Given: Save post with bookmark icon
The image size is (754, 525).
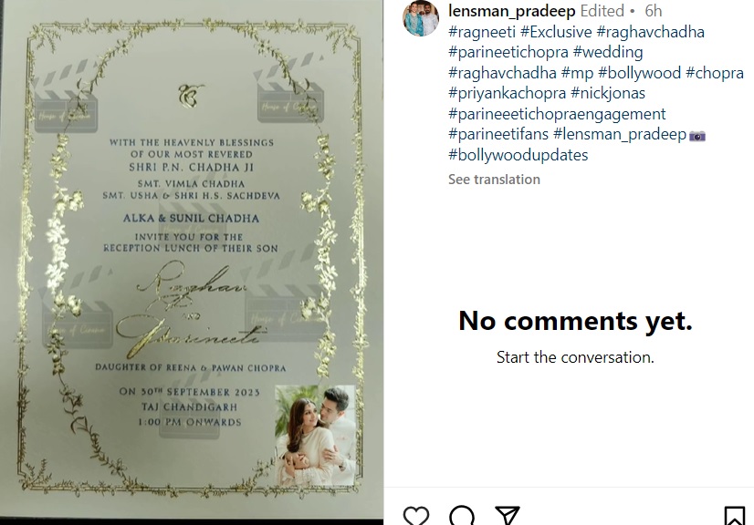Looking at the screenshot, I should coord(734,515).
